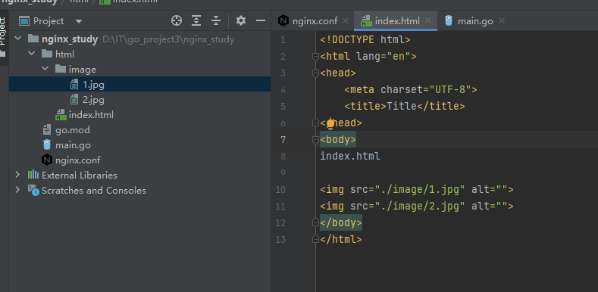Screen dimensions: 598x292
Task: Close the index.html editor tab
Action: click(428, 20)
